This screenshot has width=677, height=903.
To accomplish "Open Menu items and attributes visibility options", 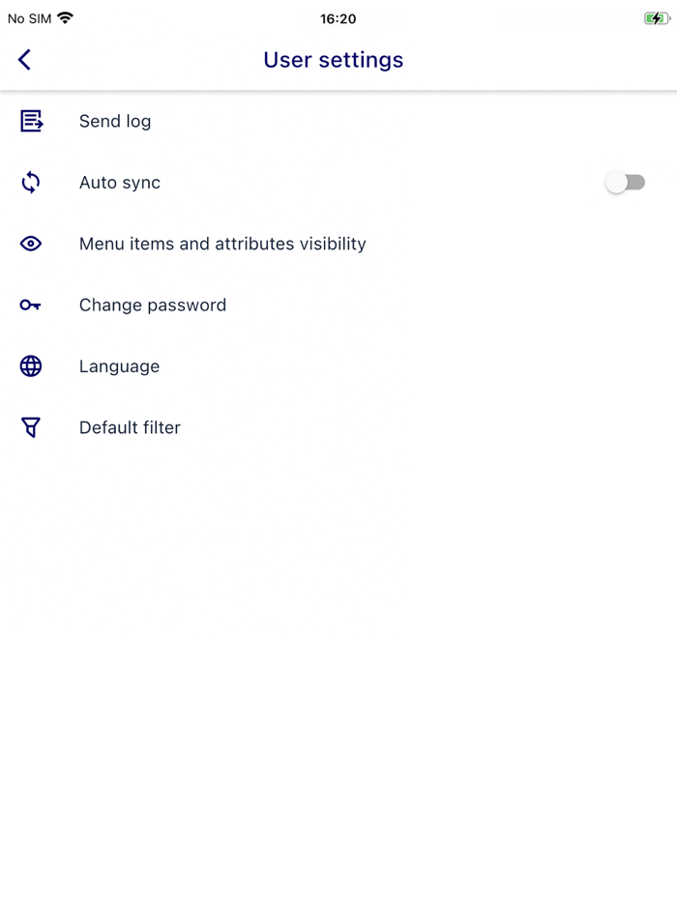I will pyautogui.click(x=222, y=244).
